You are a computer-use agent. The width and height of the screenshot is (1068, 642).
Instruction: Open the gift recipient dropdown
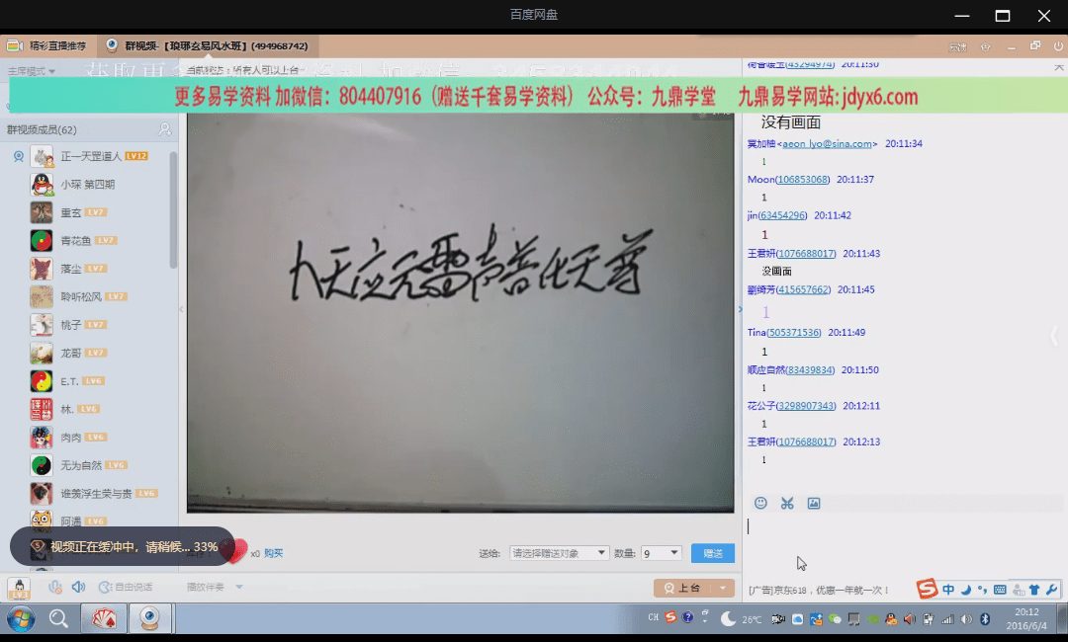[559, 553]
